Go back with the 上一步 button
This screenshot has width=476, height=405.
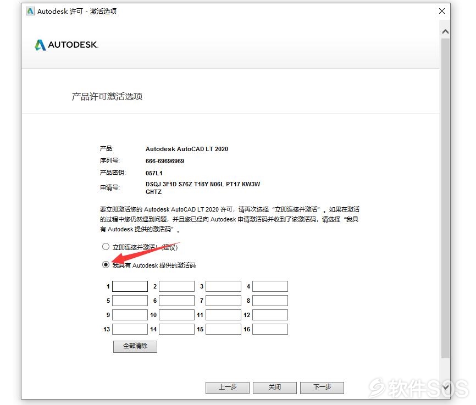click(x=228, y=388)
